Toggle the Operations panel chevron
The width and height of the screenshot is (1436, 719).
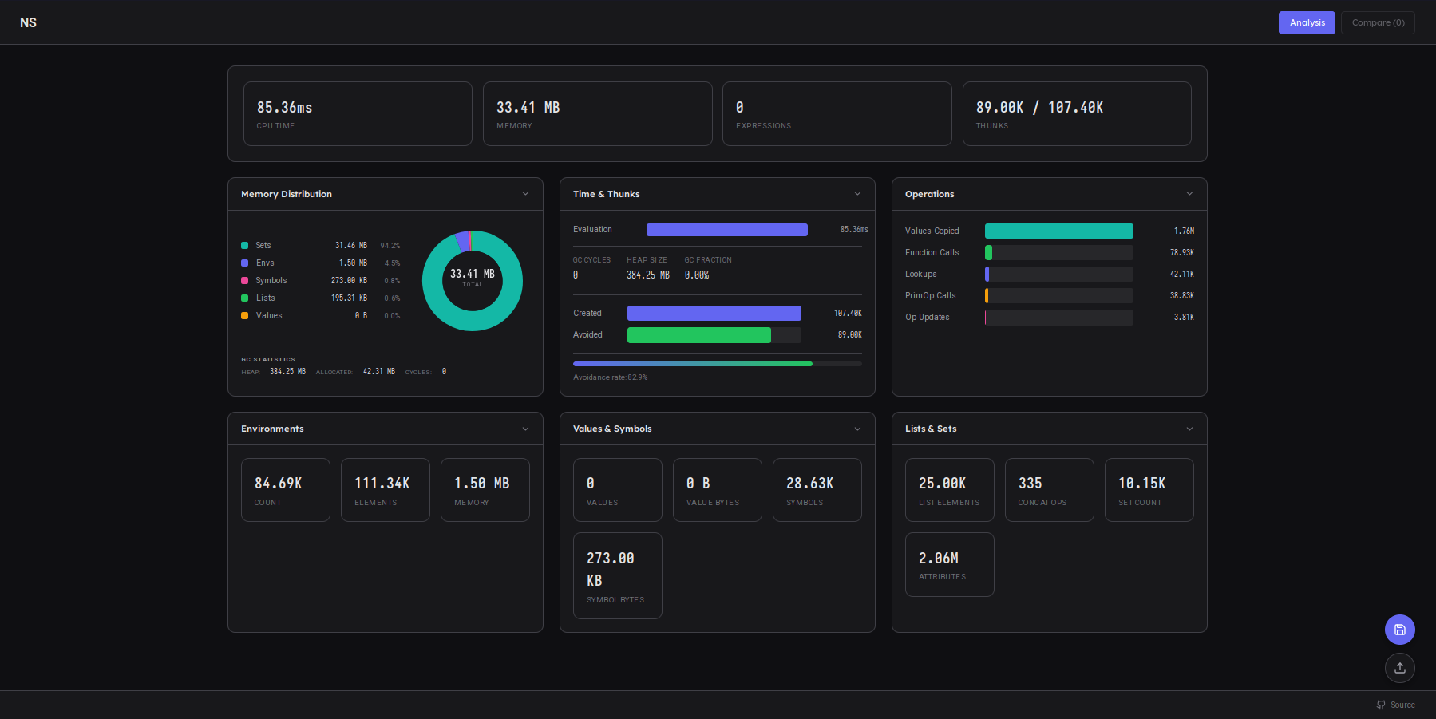[1189, 194]
